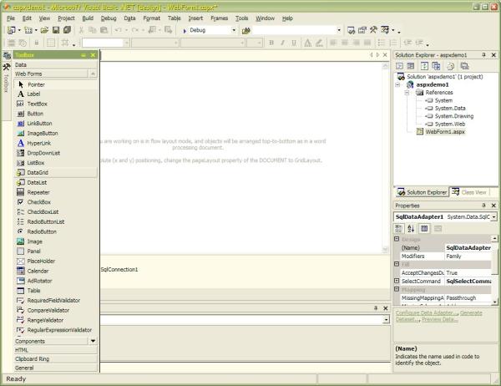
Task: Open the File menu
Action: click(11, 18)
